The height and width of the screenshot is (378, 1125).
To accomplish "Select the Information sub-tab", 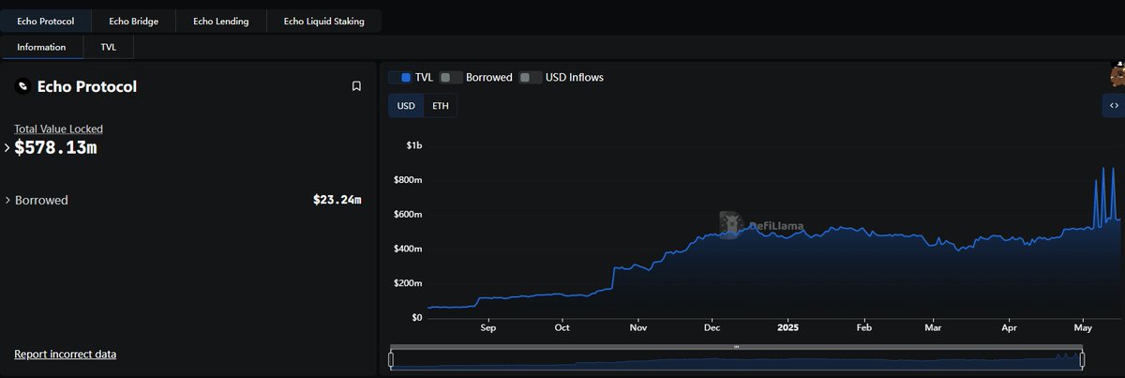I will [41, 47].
